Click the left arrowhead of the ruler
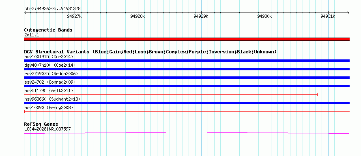This screenshot has height=156, width=361. [25, 13]
